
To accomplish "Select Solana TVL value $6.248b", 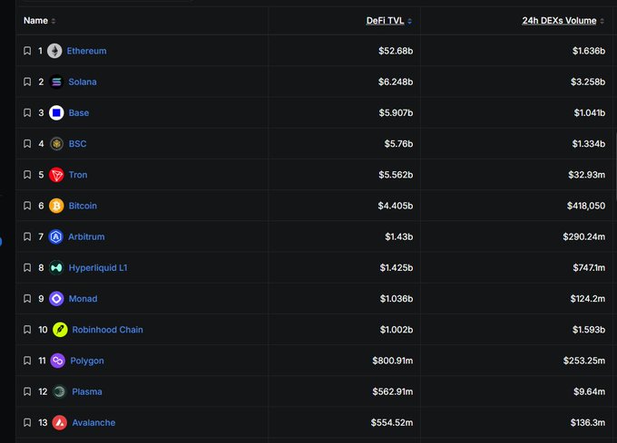I will tap(396, 82).
